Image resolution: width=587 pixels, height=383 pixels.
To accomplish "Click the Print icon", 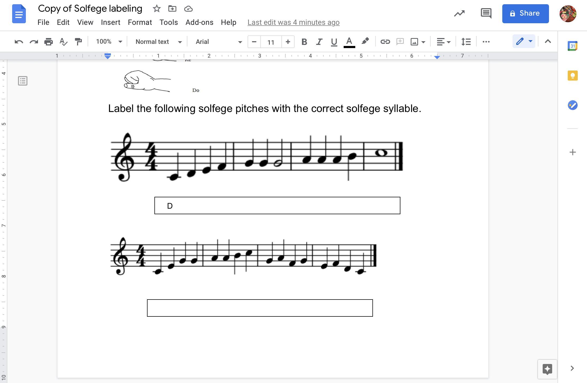I will click(x=49, y=42).
